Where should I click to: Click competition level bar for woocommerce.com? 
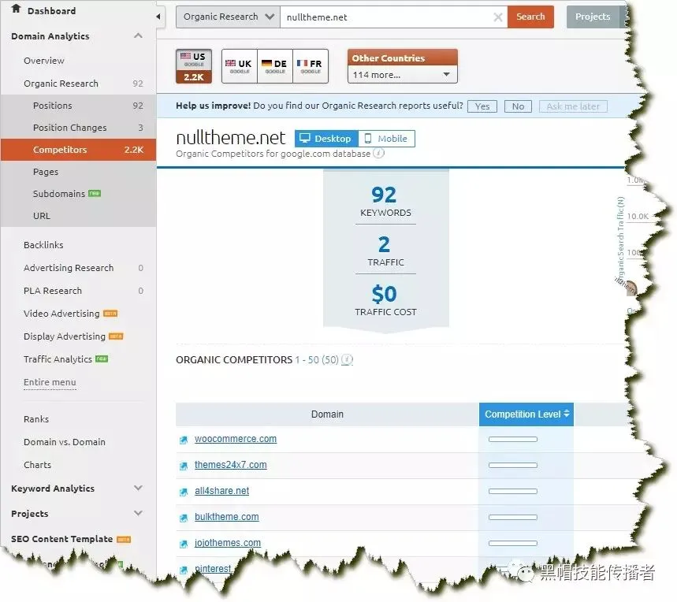513,440
